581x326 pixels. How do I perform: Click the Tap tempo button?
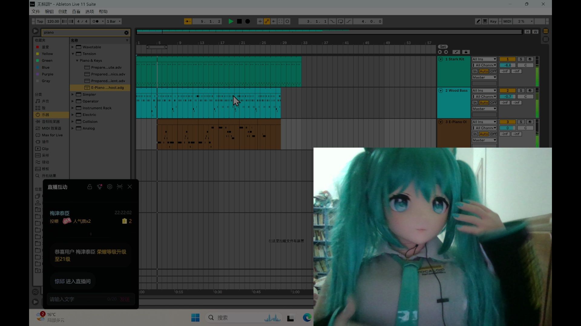click(40, 21)
